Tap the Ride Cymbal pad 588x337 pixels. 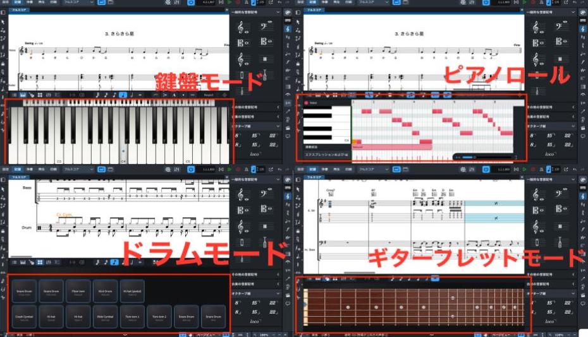(106, 317)
